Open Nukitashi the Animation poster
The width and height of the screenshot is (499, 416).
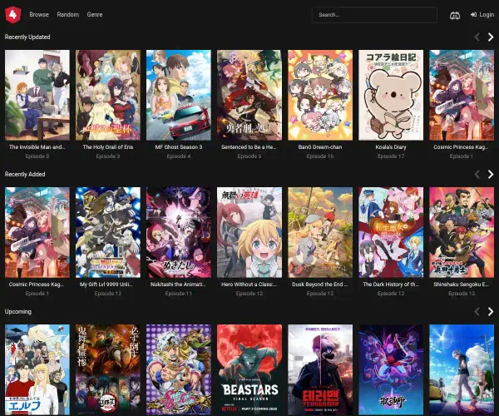click(179, 232)
